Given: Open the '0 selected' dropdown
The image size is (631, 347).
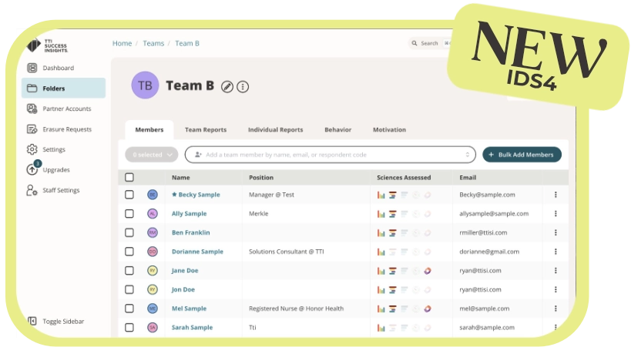Looking at the screenshot, I should click(152, 155).
